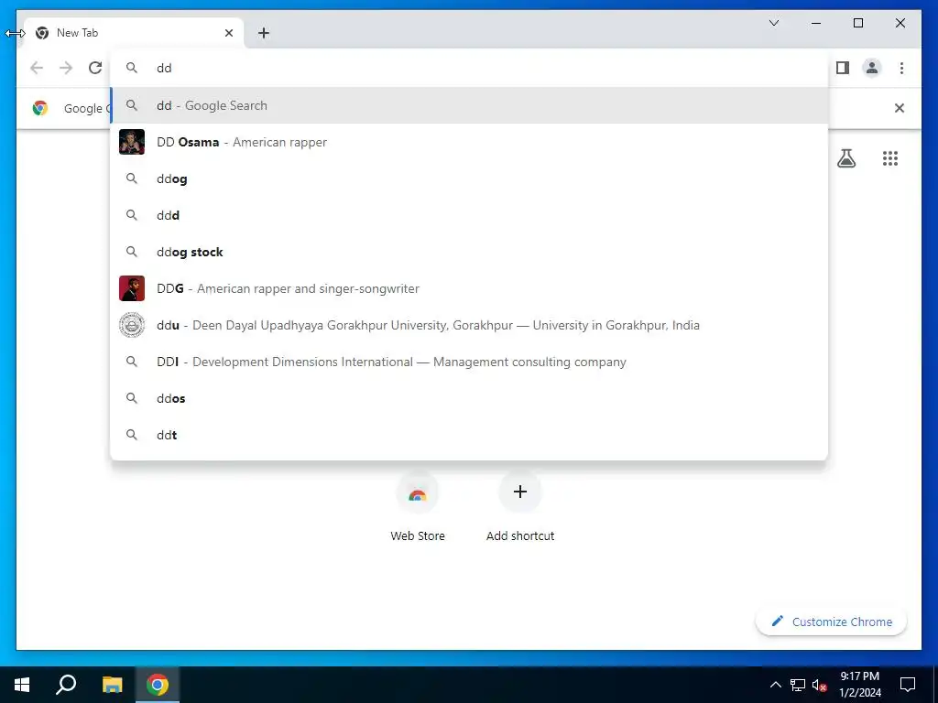
Task: Open Chrome three-dot menu
Action: tap(901, 68)
